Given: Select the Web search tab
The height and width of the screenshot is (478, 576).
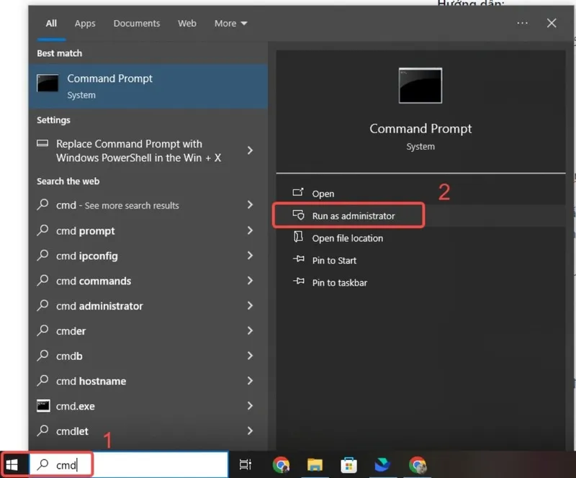Looking at the screenshot, I should [x=187, y=23].
